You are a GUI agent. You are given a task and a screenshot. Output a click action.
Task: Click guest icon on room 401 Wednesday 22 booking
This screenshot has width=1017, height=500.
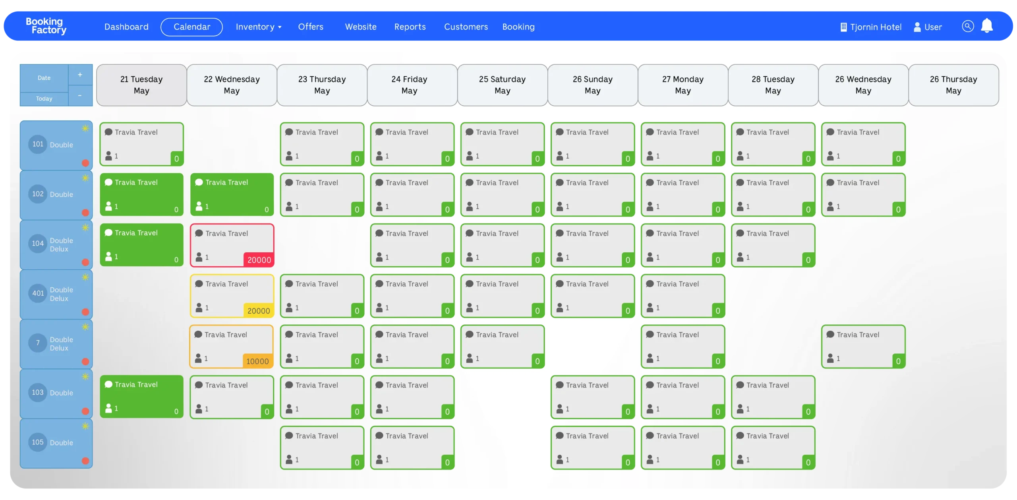[199, 308]
